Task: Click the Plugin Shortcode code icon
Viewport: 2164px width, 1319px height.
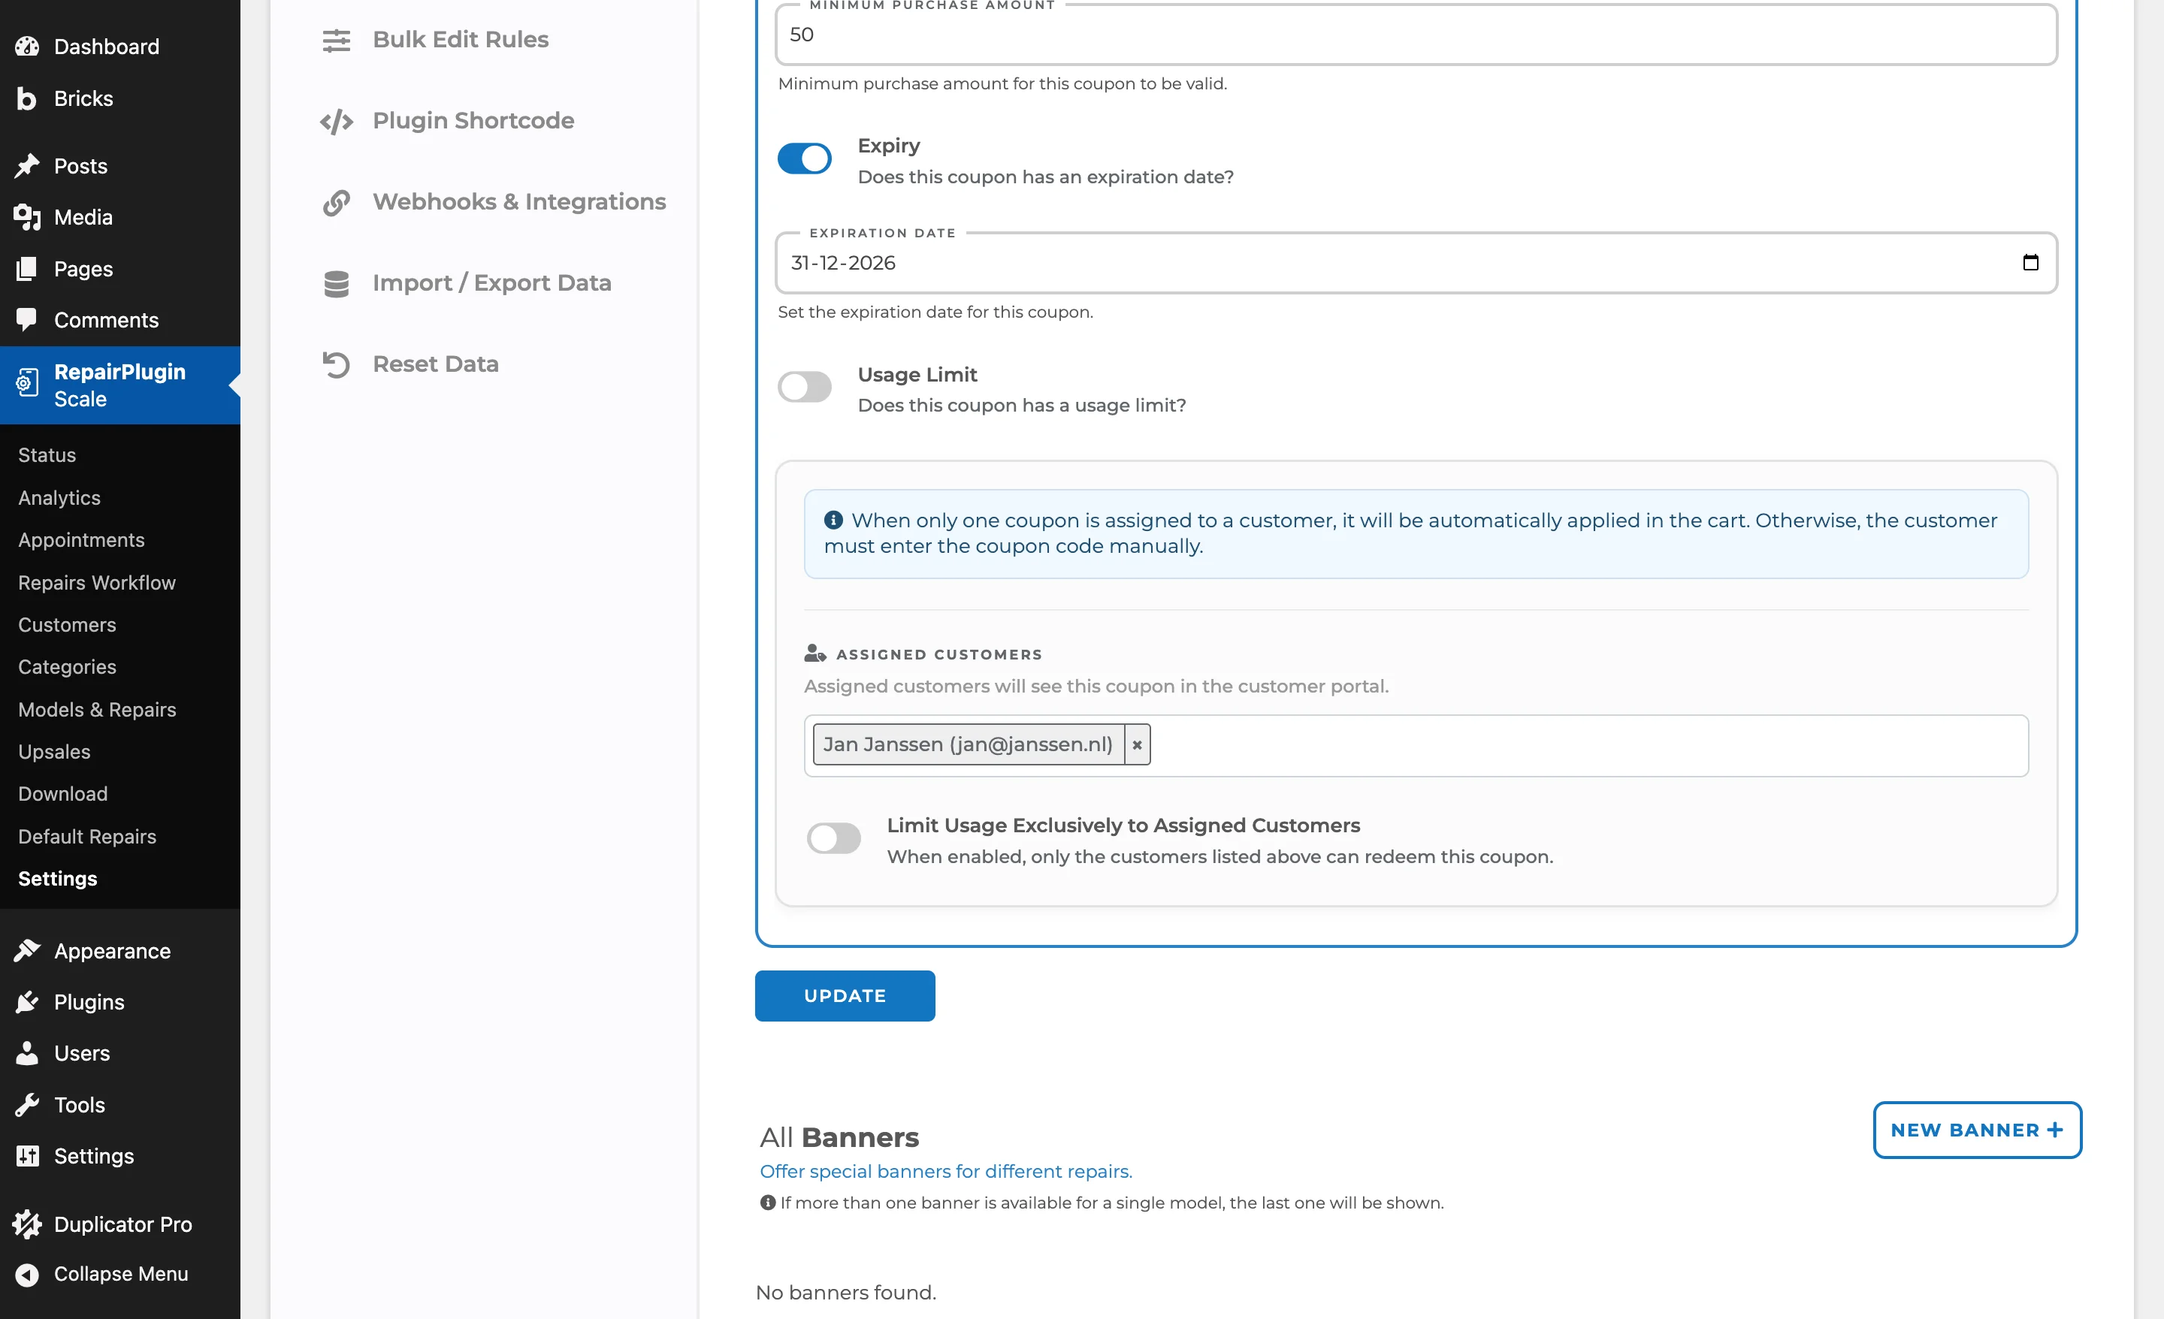Action: pyautogui.click(x=337, y=121)
